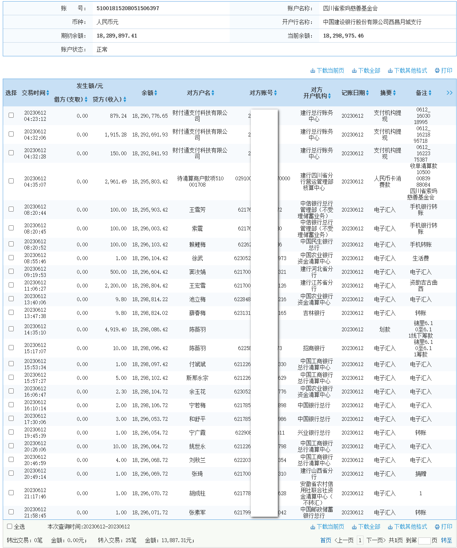Click balance 18,296,071.72 cell
This screenshot has width=457, height=548.
click(150, 512)
